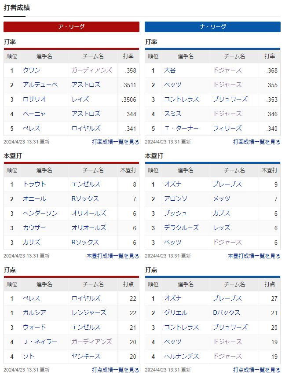The image size is (285, 379).
Task: View AL 打率成績一覧を見る link
Action: 115,142
